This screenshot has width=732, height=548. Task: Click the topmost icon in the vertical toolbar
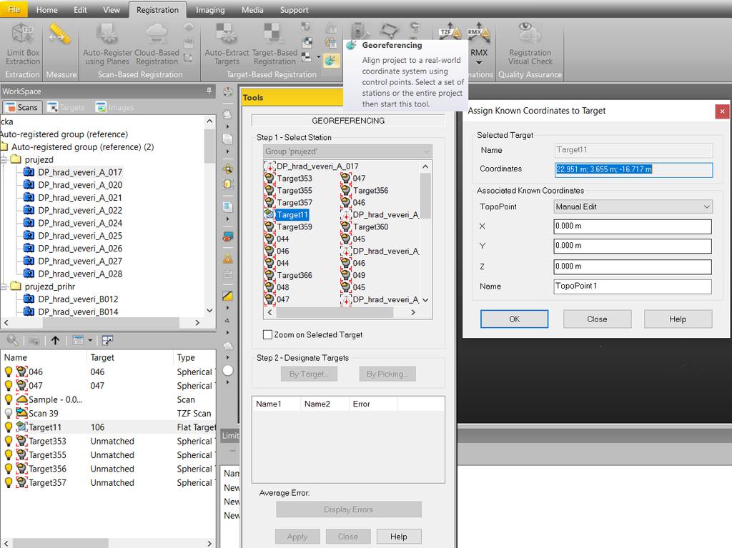click(x=228, y=92)
